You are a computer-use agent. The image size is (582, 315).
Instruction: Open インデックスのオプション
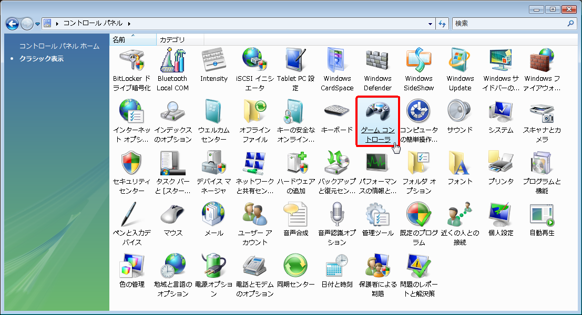(x=172, y=121)
